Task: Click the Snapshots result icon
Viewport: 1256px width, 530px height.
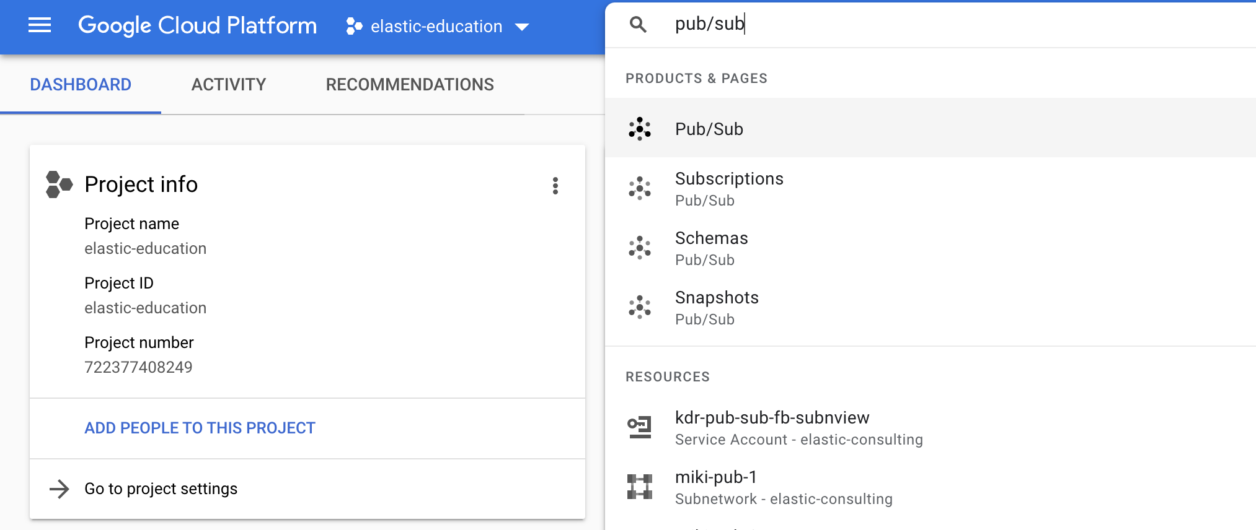Action: coord(640,307)
